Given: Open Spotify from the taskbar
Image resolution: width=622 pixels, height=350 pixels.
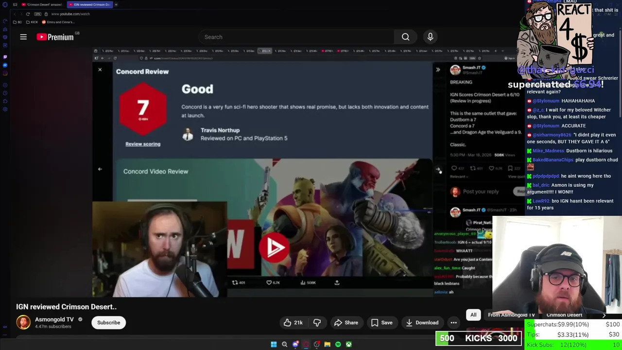Looking at the screenshot, I should click(x=338, y=344).
